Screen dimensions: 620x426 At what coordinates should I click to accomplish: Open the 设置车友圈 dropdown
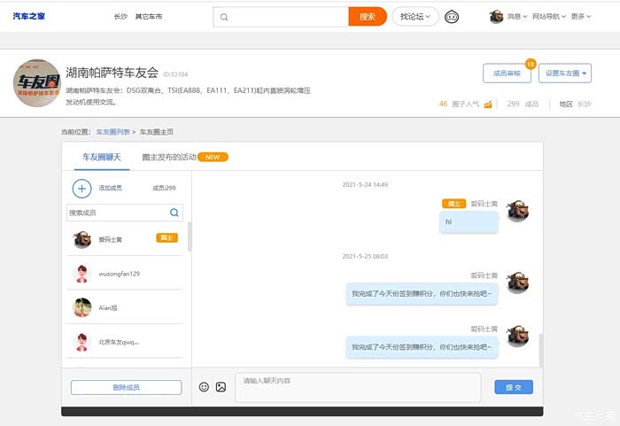click(x=564, y=74)
